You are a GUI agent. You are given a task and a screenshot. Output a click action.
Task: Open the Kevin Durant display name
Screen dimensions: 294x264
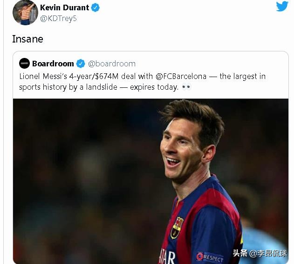[64, 8]
